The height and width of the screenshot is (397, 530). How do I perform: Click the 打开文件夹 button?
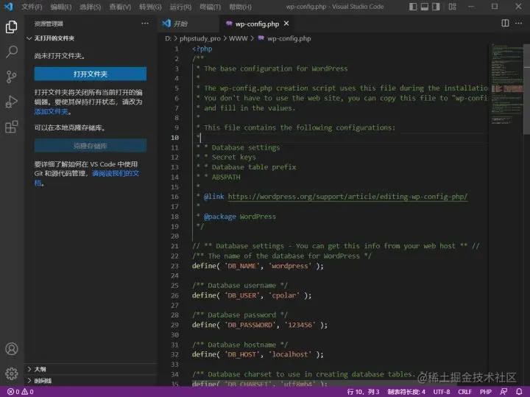tap(91, 74)
